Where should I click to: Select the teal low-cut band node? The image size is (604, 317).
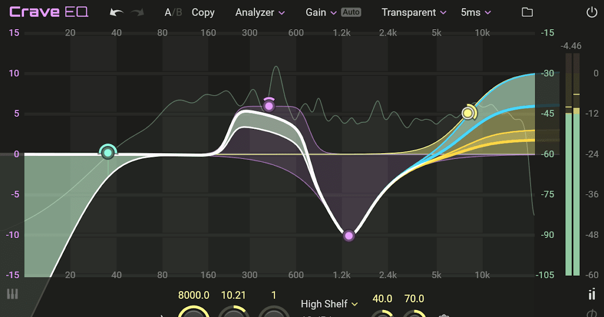tap(107, 152)
